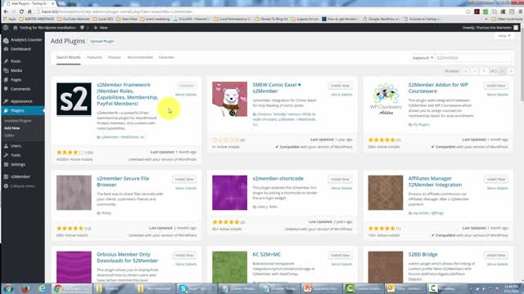Screen dimensions: 524x294
Task: Expand the Help panel
Action: (x=504, y=36)
